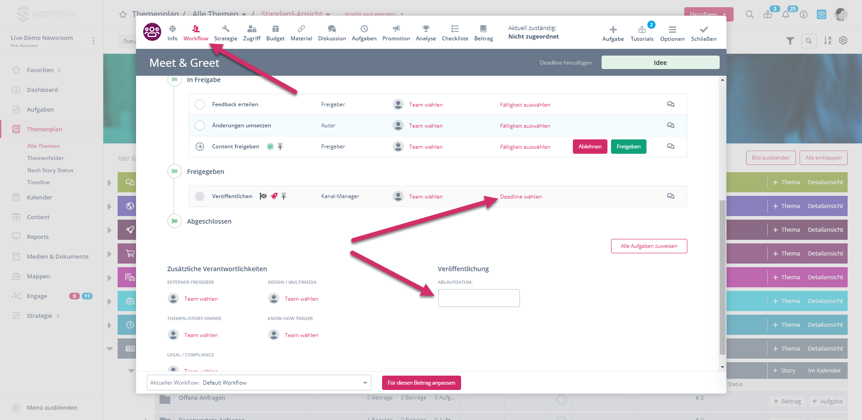Open the Checkliste icon
Viewport: 862px width, 420px height.
(x=455, y=29)
